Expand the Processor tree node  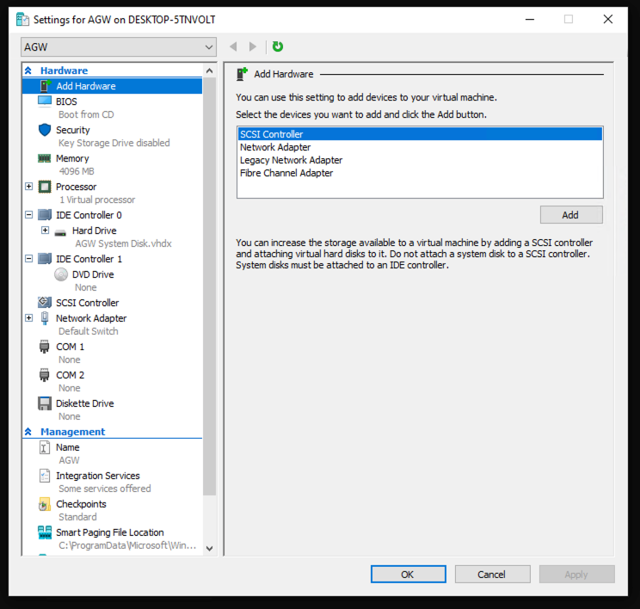(29, 187)
